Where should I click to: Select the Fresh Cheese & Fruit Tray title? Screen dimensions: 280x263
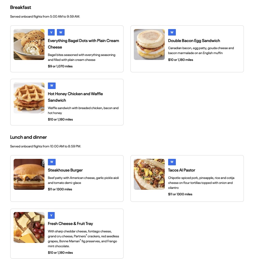[70, 224]
